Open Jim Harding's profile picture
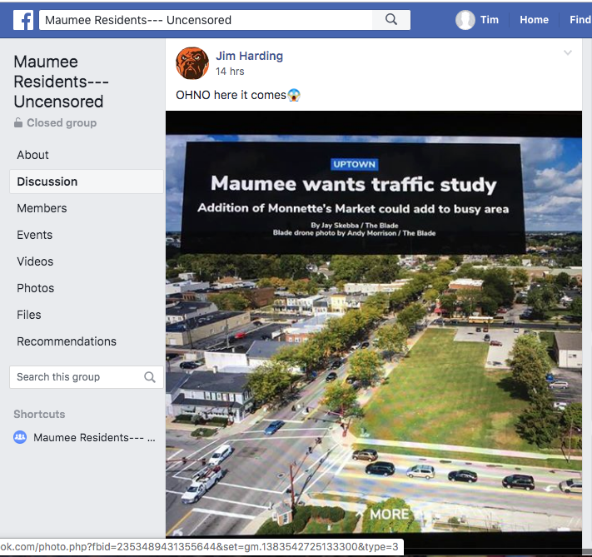The width and height of the screenshot is (592, 557). tap(192, 64)
